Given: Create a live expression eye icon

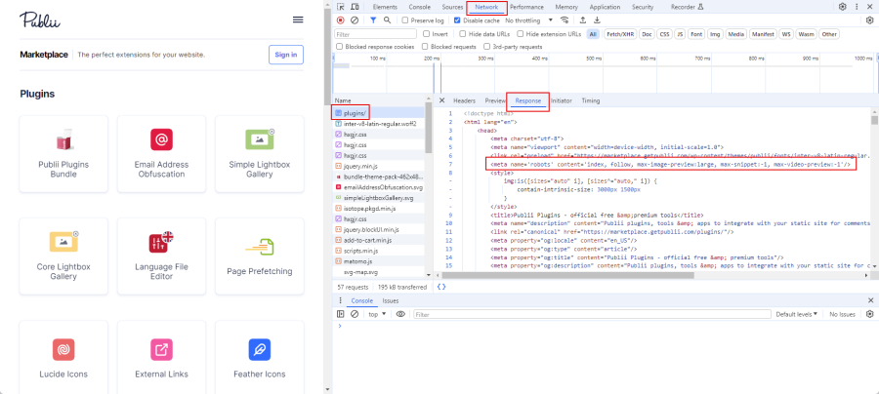Looking at the screenshot, I should [x=400, y=314].
